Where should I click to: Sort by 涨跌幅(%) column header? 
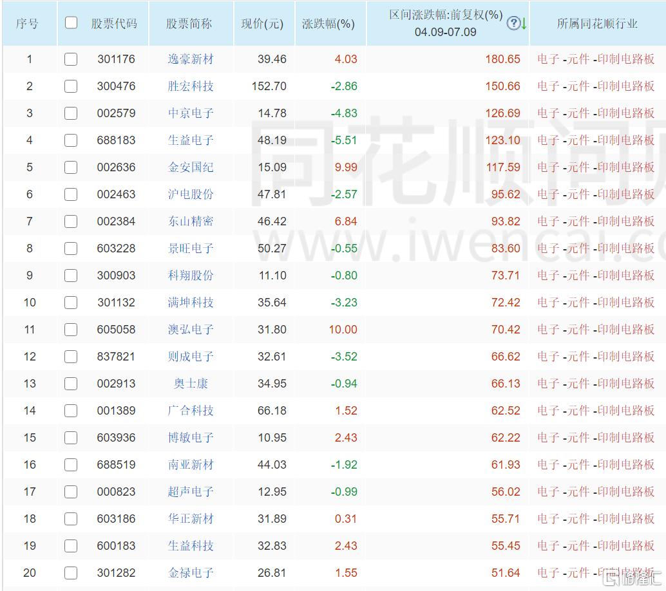[328, 24]
